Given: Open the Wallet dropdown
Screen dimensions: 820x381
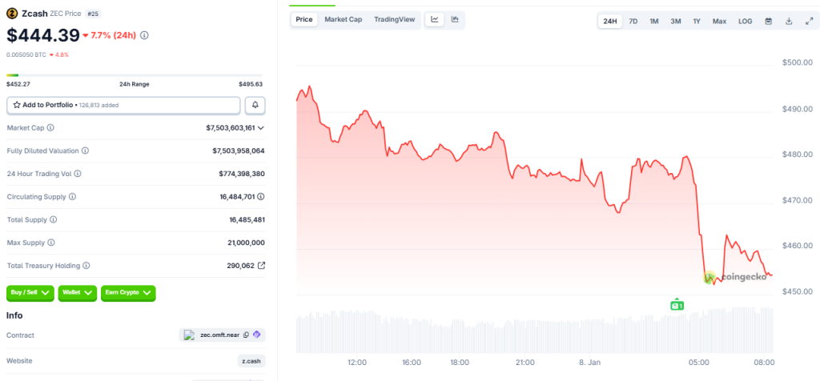Looking at the screenshot, I should [x=78, y=293].
